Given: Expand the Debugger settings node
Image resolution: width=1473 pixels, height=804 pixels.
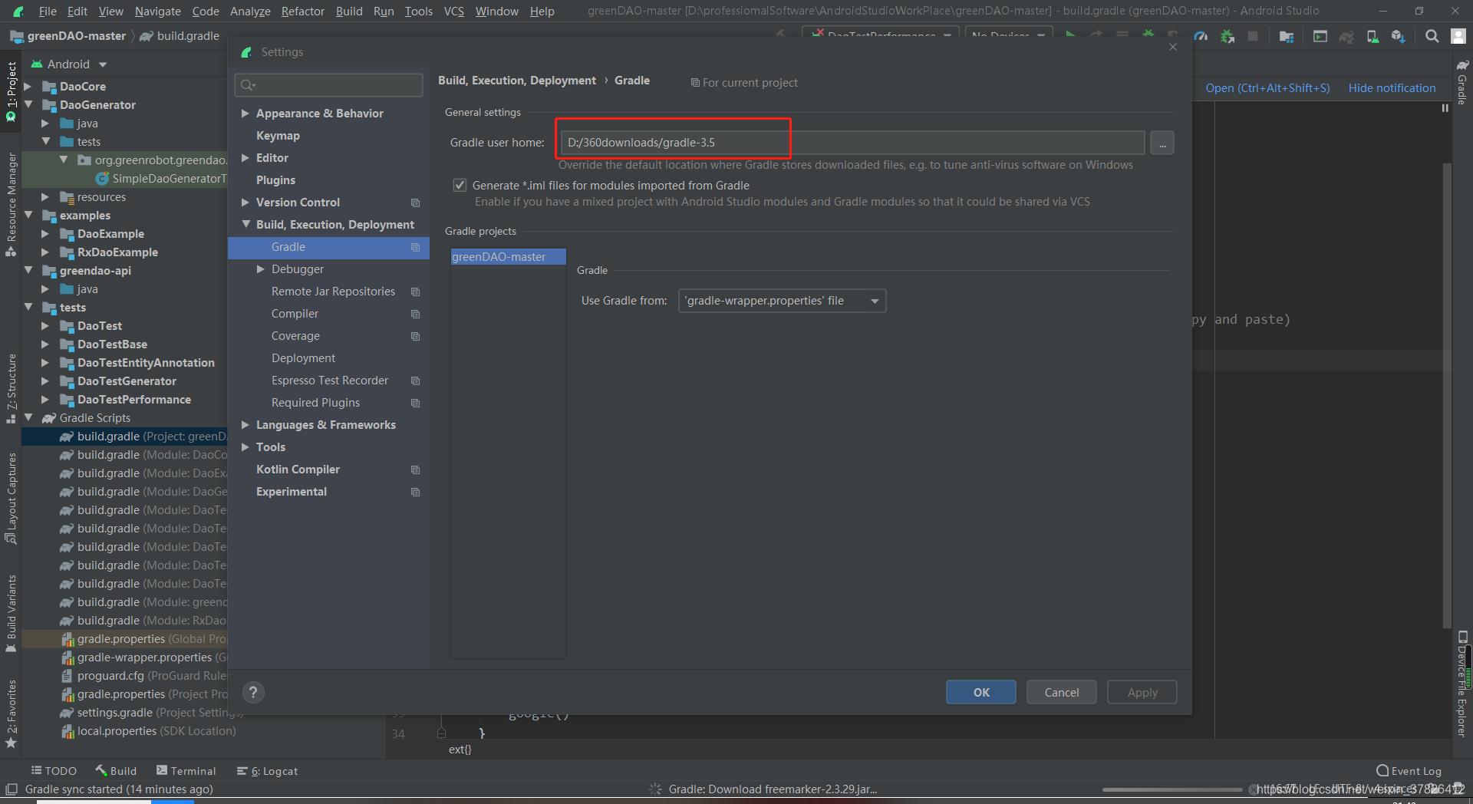Looking at the screenshot, I should click(x=261, y=269).
